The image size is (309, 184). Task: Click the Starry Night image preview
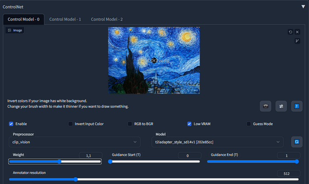tap(154, 60)
